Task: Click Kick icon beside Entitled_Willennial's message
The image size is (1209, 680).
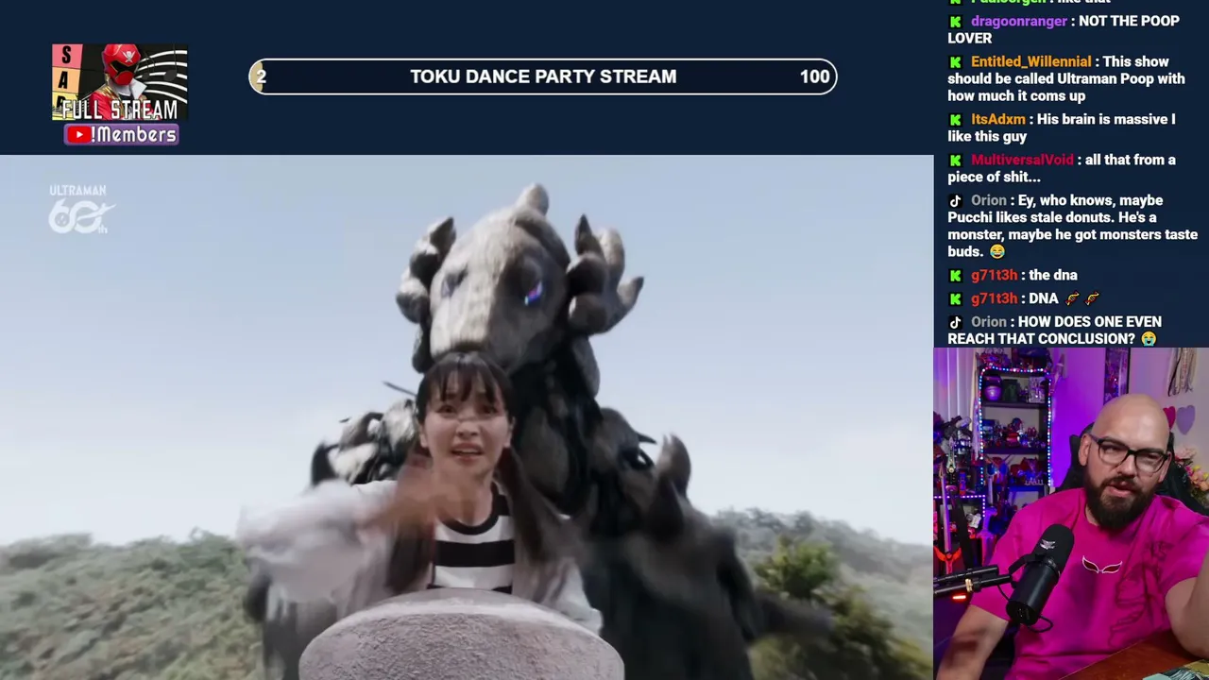Action: pyautogui.click(x=955, y=62)
